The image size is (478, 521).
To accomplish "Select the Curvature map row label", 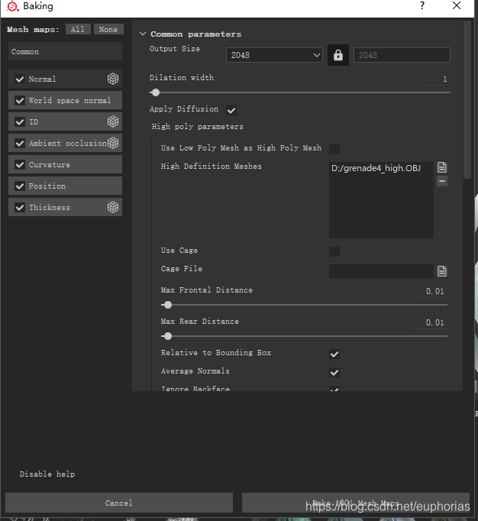I will 50,165.
